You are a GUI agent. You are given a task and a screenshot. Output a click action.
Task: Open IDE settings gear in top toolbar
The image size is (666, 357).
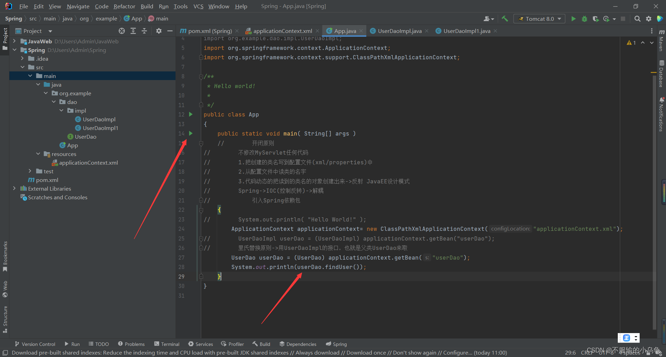(x=649, y=19)
